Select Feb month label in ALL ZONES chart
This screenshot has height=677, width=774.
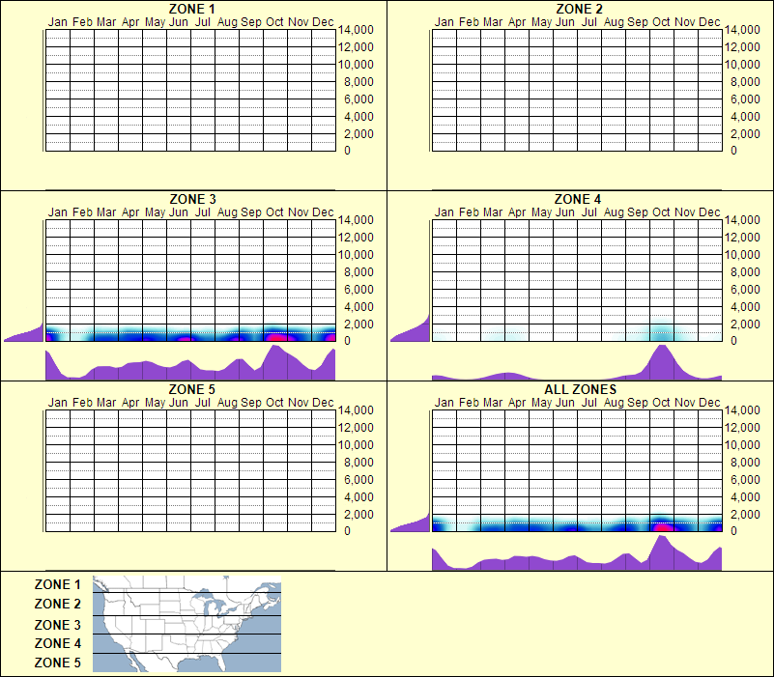tap(469, 403)
